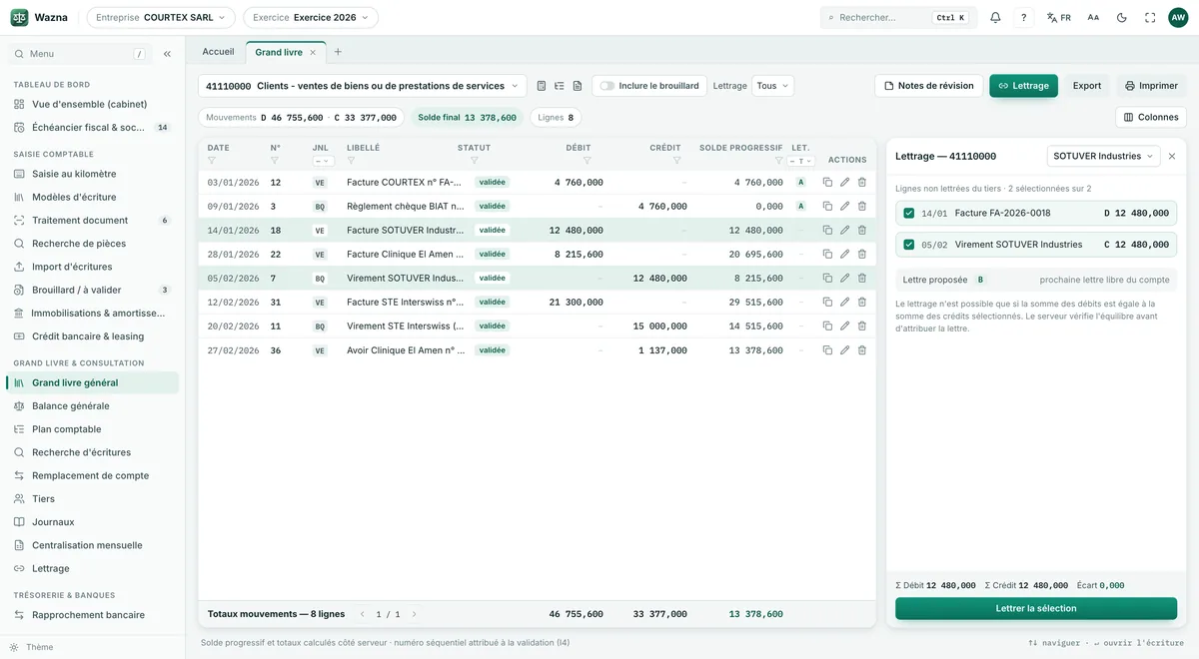The width and height of the screenshot is (1199, 659).
Task: Open AW user avatar
Action: click(1178, 17)
